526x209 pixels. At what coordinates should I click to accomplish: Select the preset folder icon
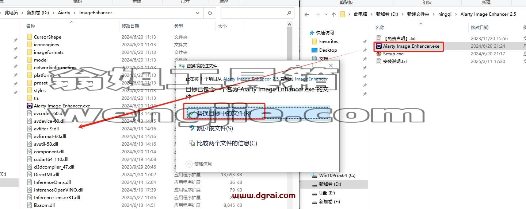click(30, 83)
